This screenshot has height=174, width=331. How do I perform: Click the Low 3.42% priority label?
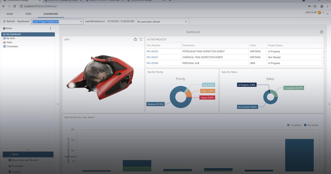pos(208,85)
